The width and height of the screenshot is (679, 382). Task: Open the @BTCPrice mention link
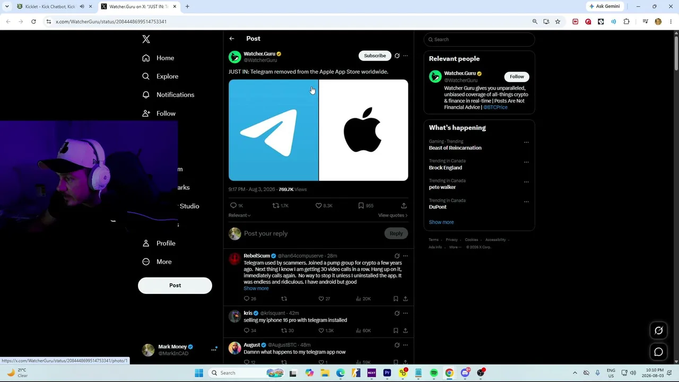[x=495, y=107]
